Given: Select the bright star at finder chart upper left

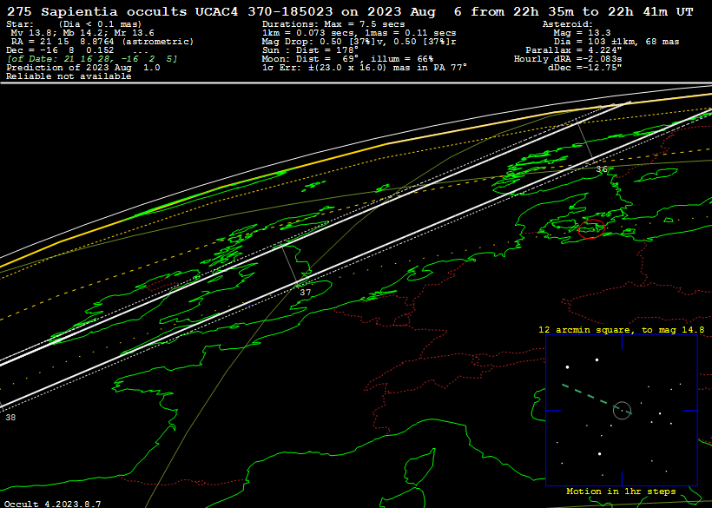Looking at the screenshot, I should (567, 367).
